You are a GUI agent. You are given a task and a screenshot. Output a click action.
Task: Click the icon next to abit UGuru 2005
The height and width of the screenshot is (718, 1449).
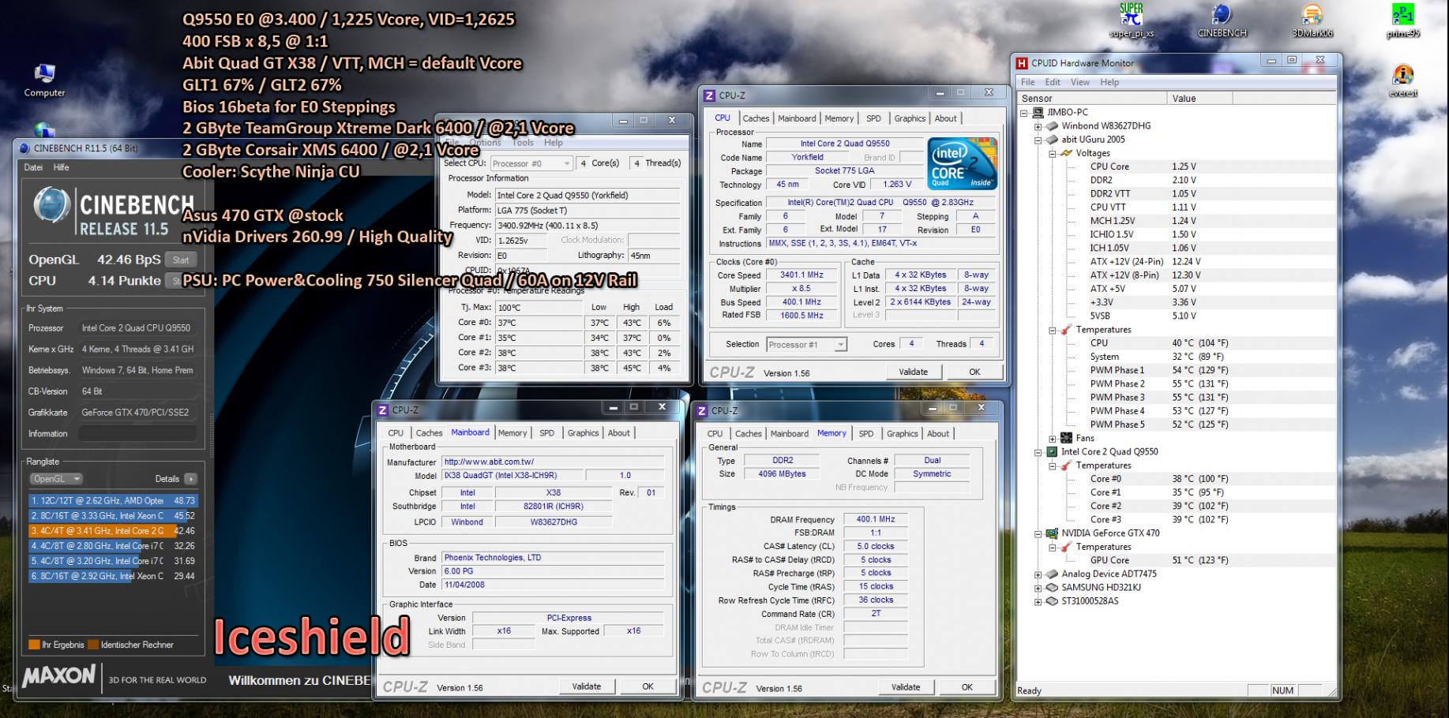click(x=1052, y=140)
